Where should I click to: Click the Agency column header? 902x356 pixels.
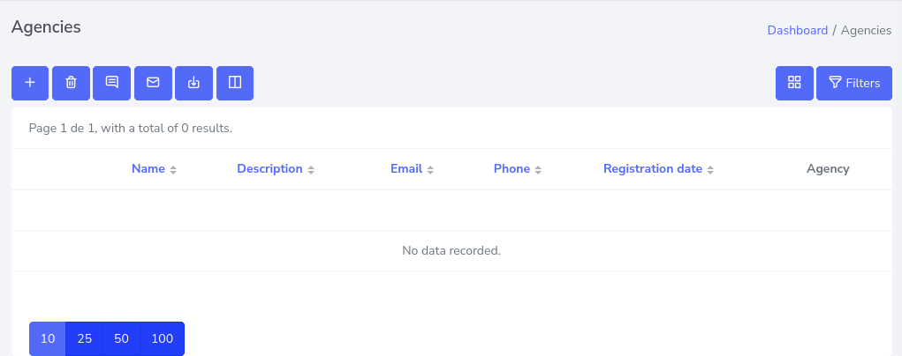828,169
